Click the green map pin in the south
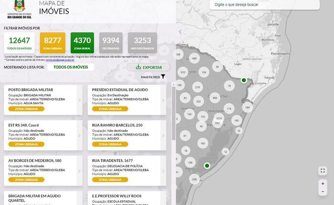Image resolution: width=334 pixels, height=205 pixels. pos(207,166)
